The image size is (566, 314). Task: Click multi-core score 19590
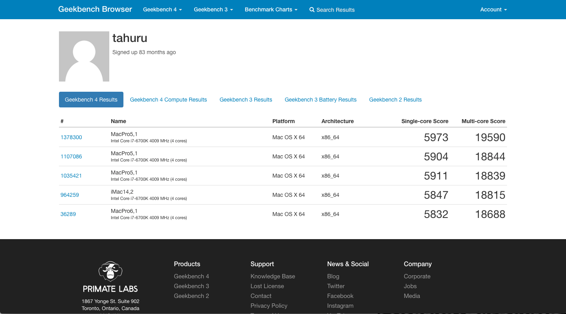[490, 138]
